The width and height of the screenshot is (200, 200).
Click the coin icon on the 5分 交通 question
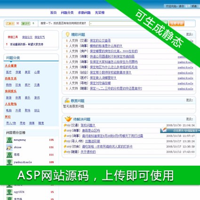65,125
